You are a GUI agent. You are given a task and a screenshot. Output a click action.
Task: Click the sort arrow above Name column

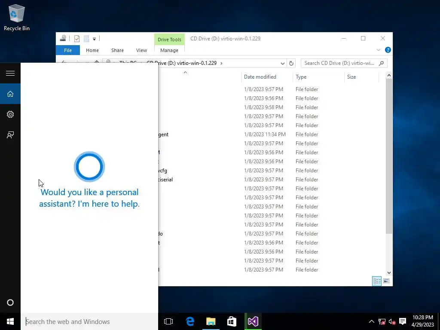[x=185, y=72]
